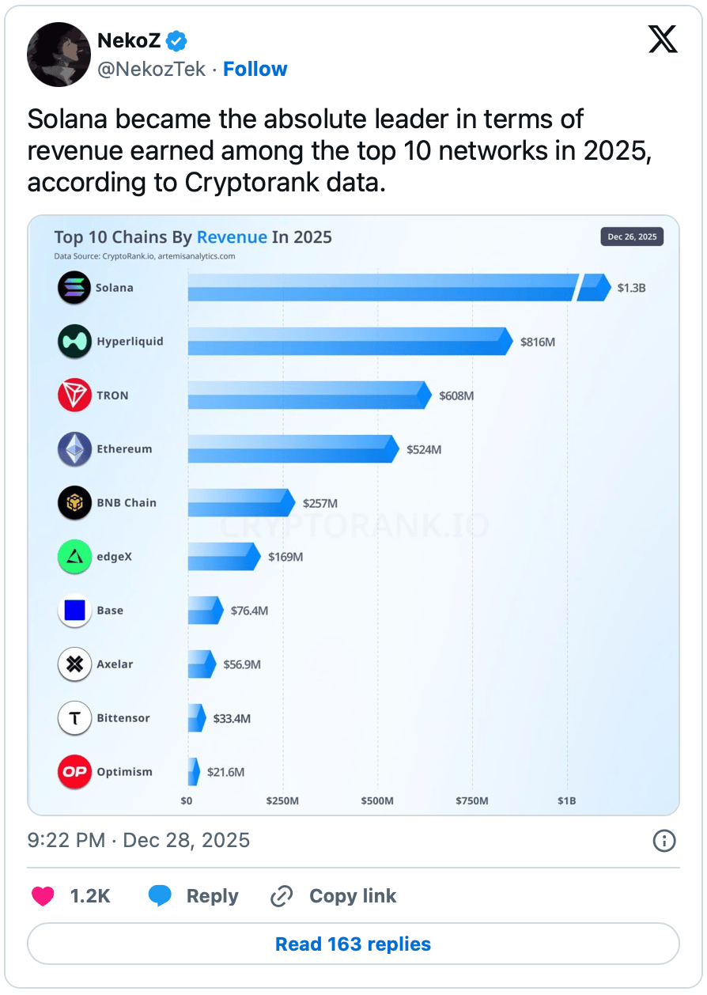Viewport: 707px width, 995px height.
Task: Click the BNB Chain logo
Action: (74, 503)
